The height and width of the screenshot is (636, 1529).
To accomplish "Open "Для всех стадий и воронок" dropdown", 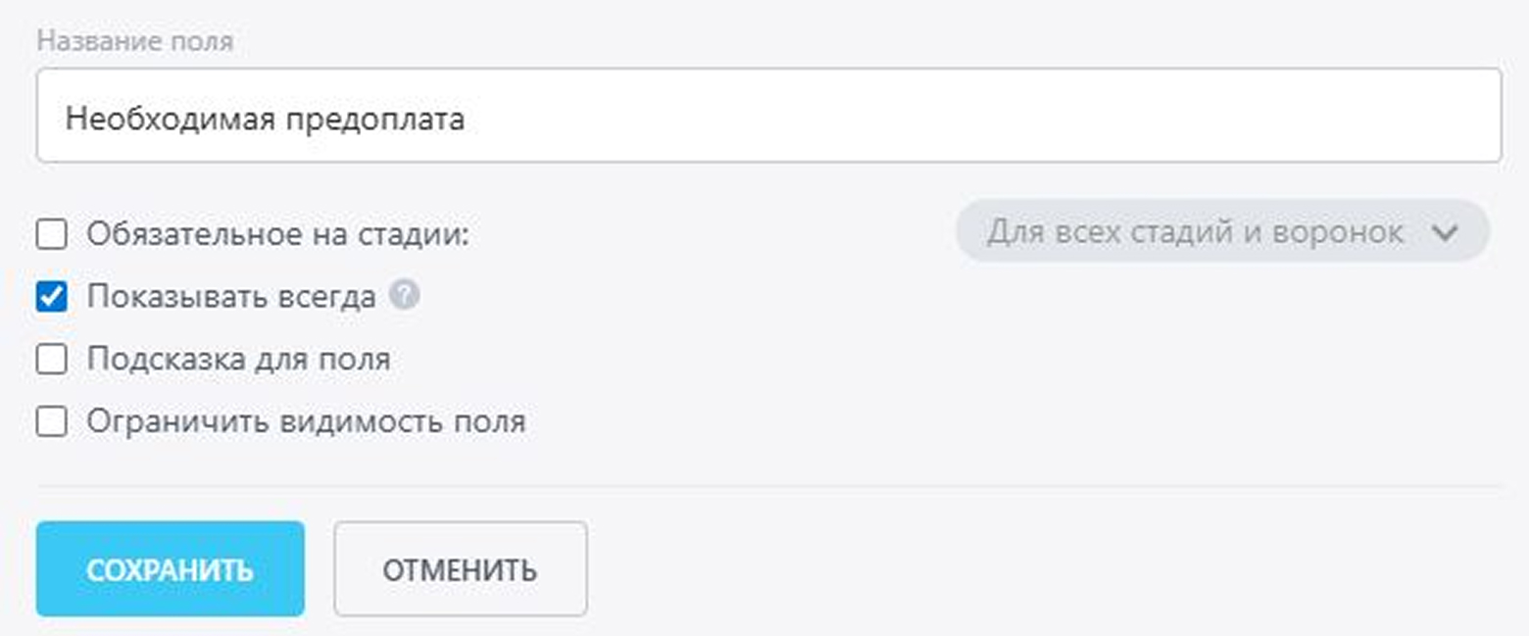I will coord(1222,231).
